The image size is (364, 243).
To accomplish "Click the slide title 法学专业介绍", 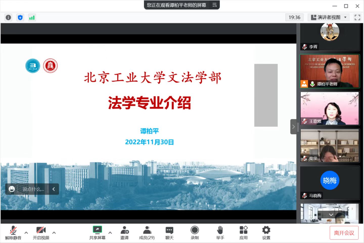I will pos(150,103).
